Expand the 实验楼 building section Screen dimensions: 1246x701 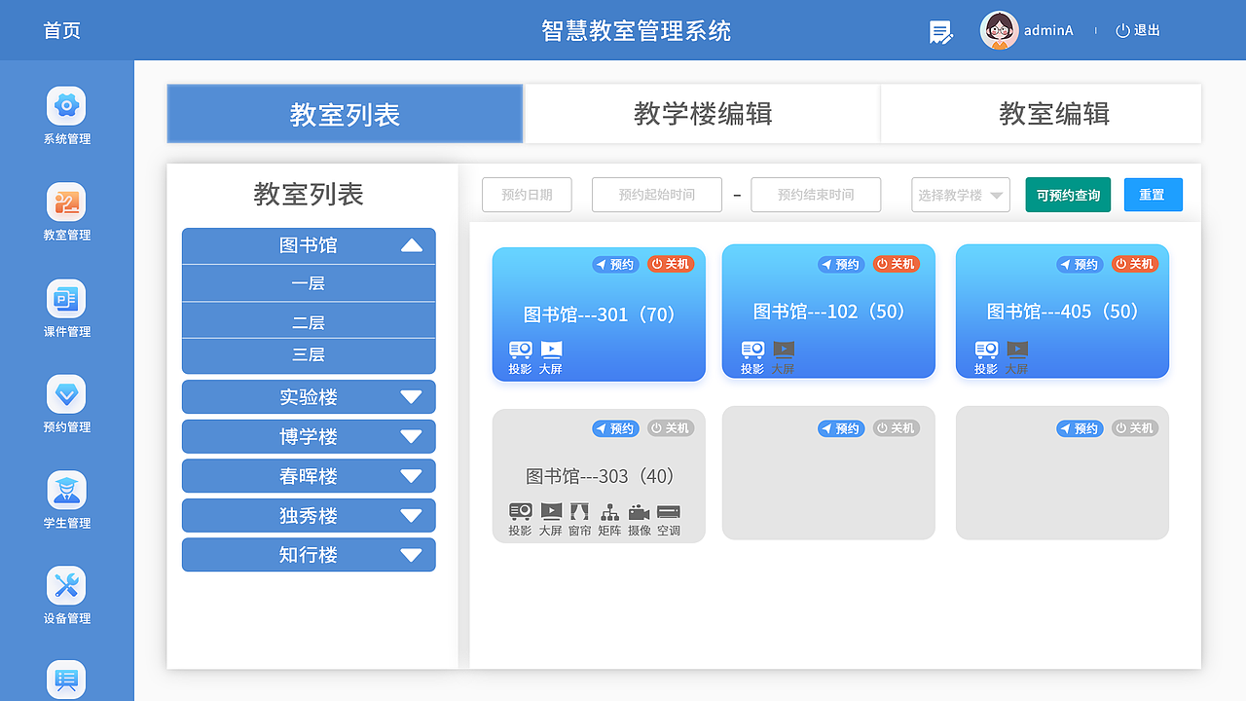pyautogui.click(x=308, y=396)
